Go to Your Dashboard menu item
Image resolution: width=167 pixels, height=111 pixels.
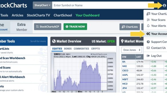[87, 15]
